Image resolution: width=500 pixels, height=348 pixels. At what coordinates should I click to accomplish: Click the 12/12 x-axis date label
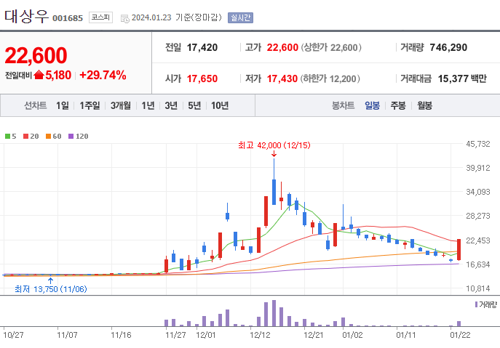pyautogui.click(x=261, y=335)
